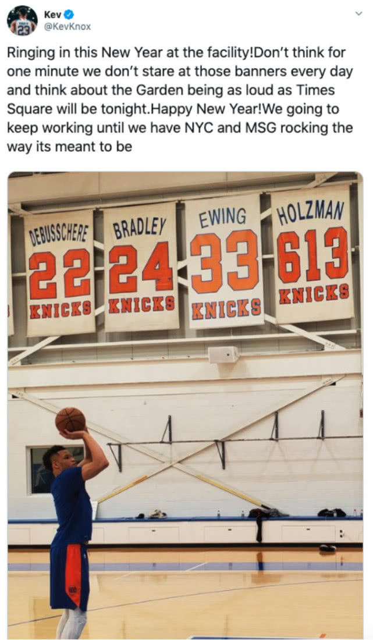Open the tweet options chevron menu
Screen dimensions: 373x640
click(x=358, y=13)
